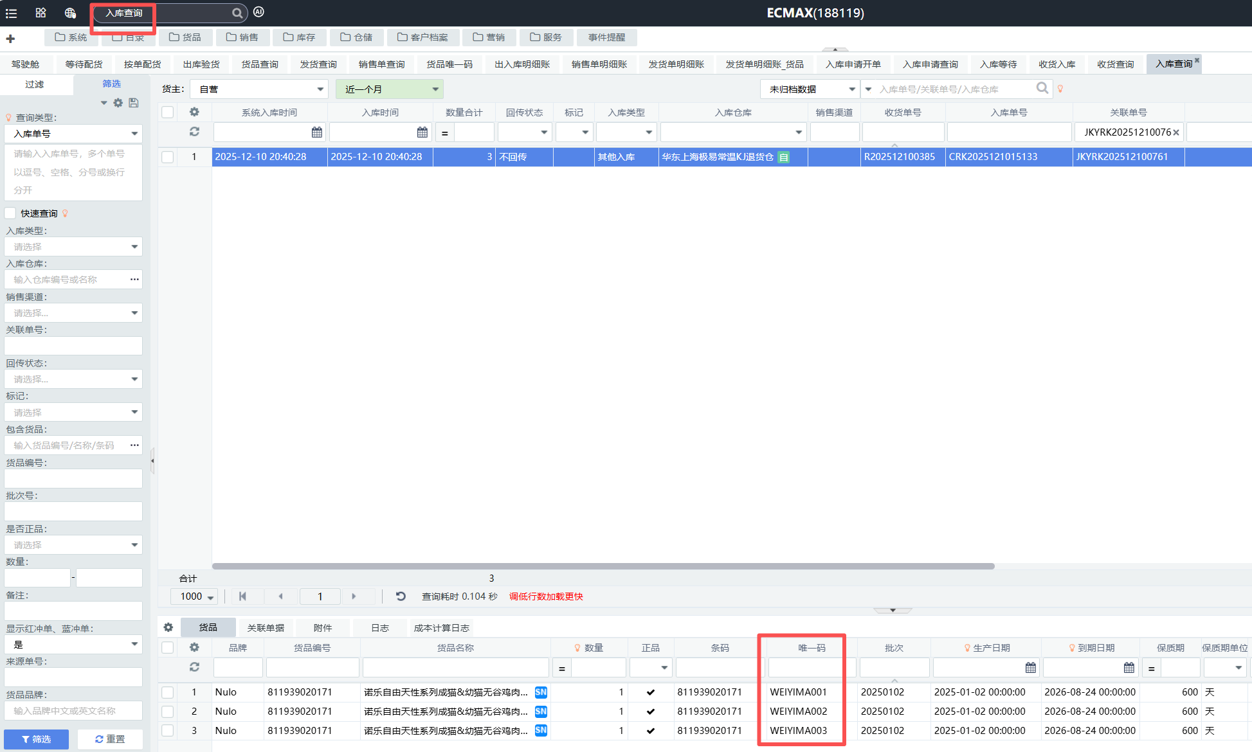The height and width of the screenshot is (752, 1252).
Task: Click the SN badge on first goods row
Action: click(x=541, y=692)
